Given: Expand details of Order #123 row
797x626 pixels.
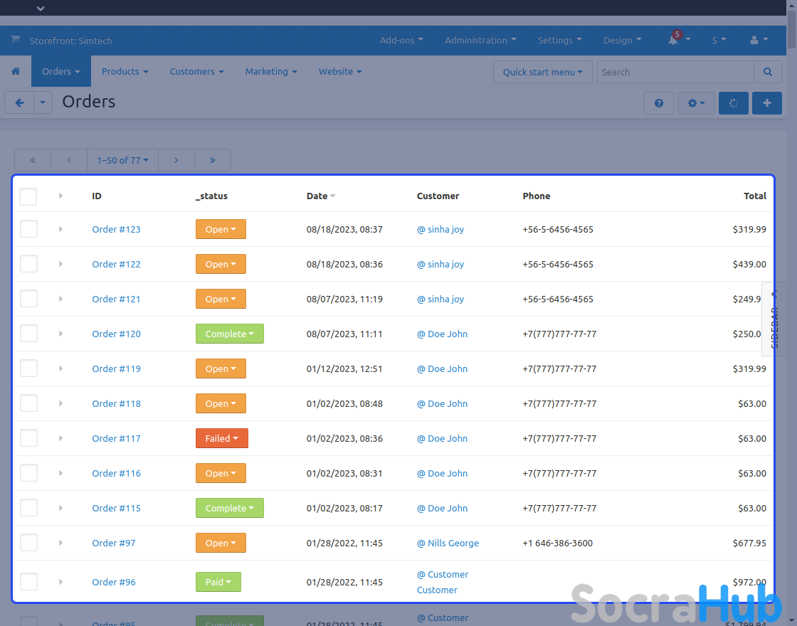Looking at the screenshot, I should [x=60, y=229].
